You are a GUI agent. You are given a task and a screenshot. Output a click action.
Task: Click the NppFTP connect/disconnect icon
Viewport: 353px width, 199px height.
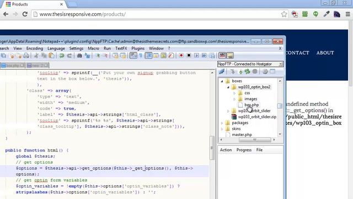pyautogui.click(x=222, y=71)
